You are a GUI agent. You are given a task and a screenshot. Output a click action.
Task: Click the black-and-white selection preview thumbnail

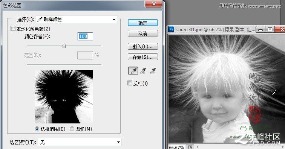pyautogui.click(x=64, y=97)
